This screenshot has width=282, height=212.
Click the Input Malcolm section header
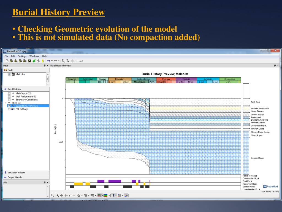26,89
